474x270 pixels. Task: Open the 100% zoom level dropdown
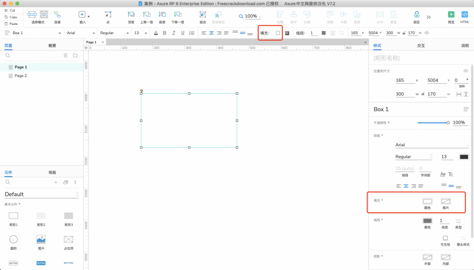coord(251,16)
